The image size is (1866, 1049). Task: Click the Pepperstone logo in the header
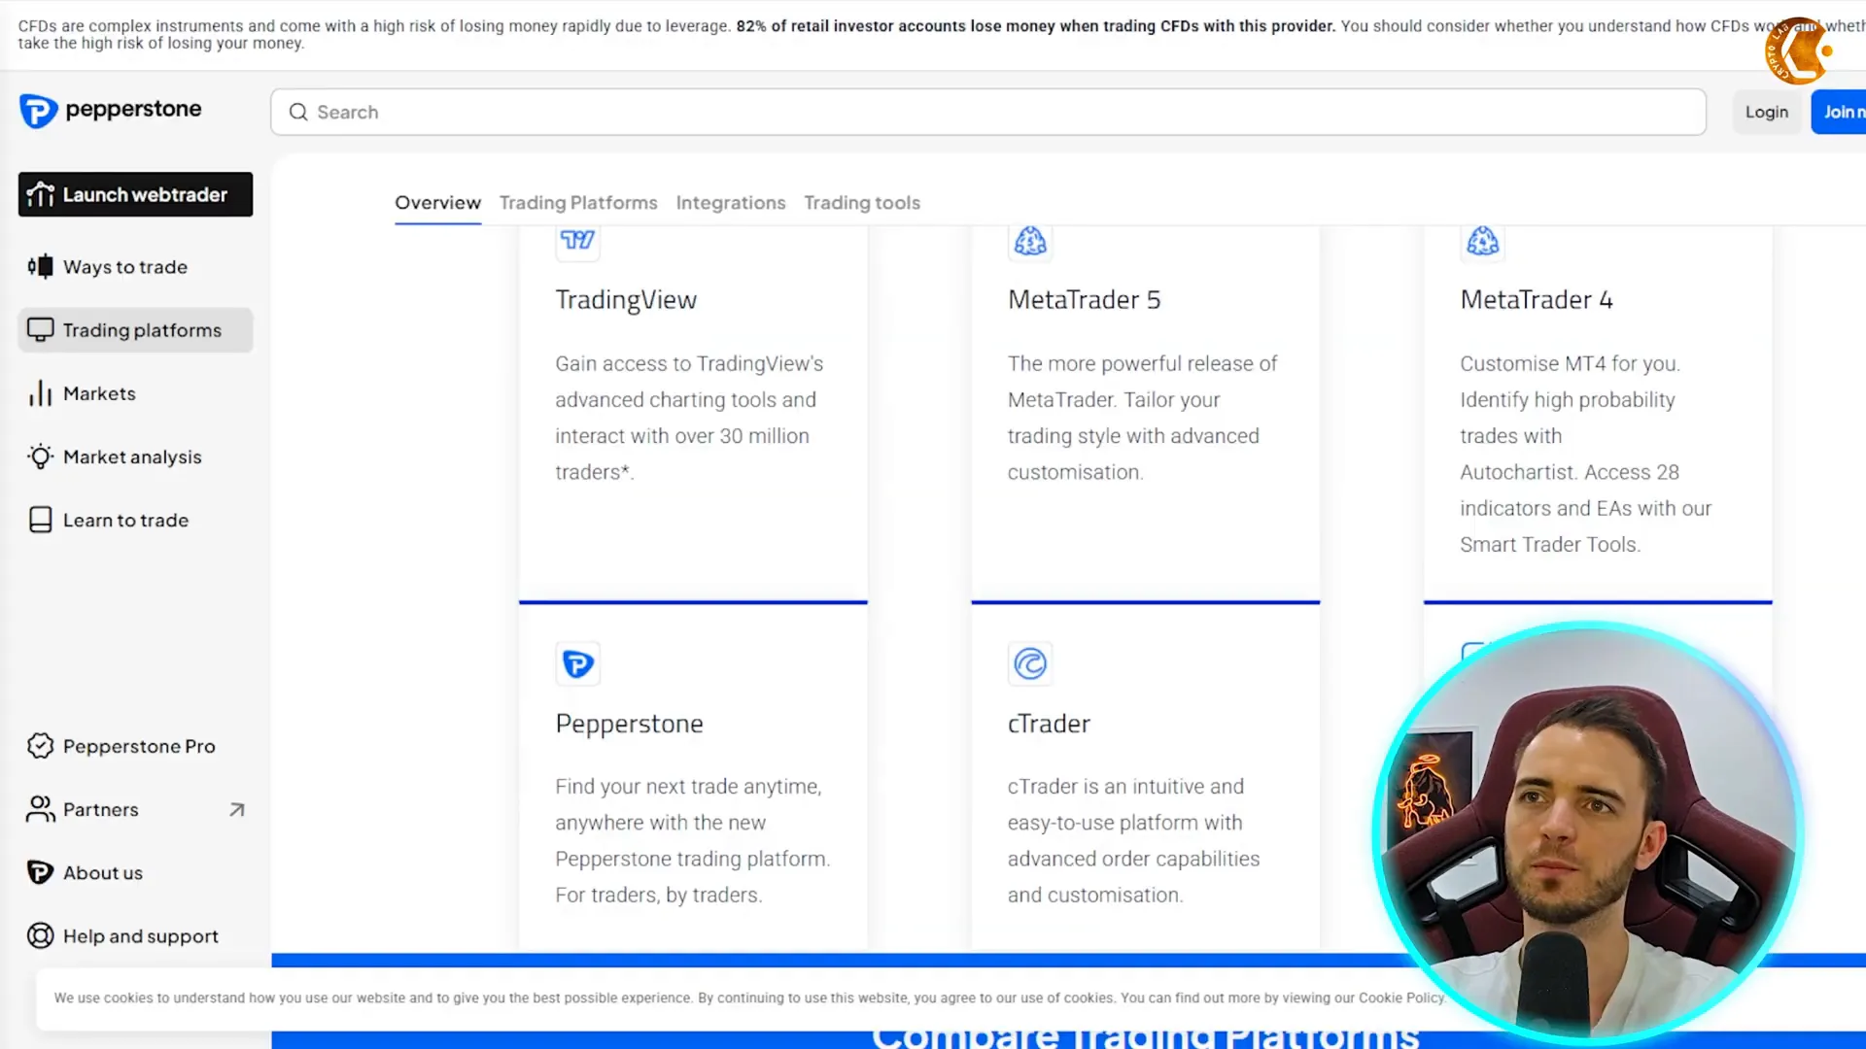pos(110,111)
